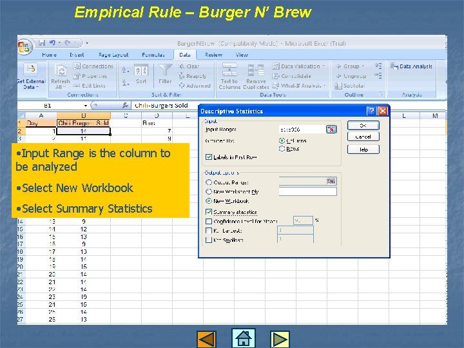Click the Input Range selector icon

331,130
